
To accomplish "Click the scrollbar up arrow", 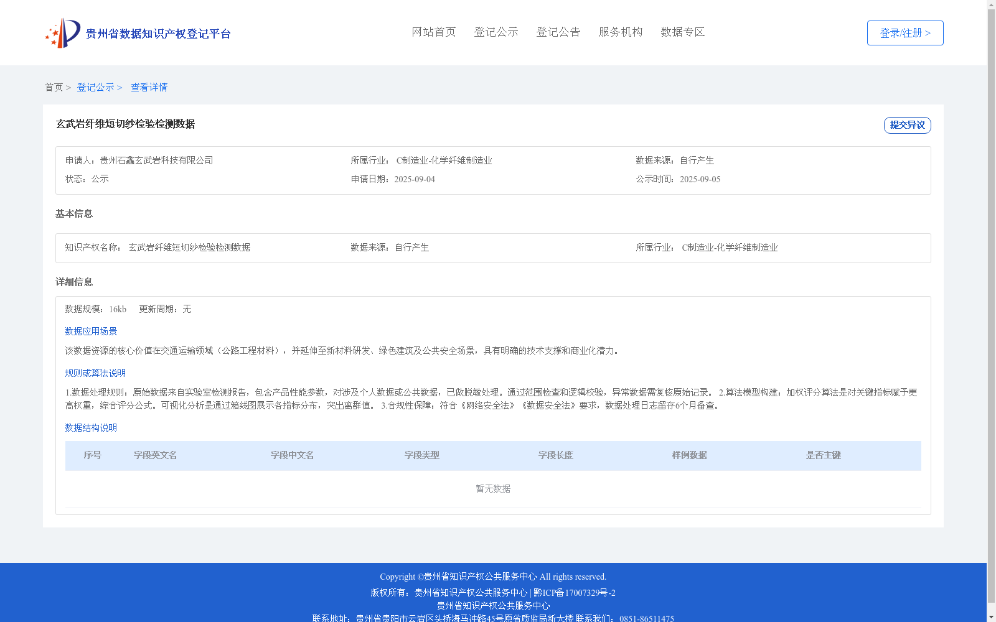I will click(991, 4).
